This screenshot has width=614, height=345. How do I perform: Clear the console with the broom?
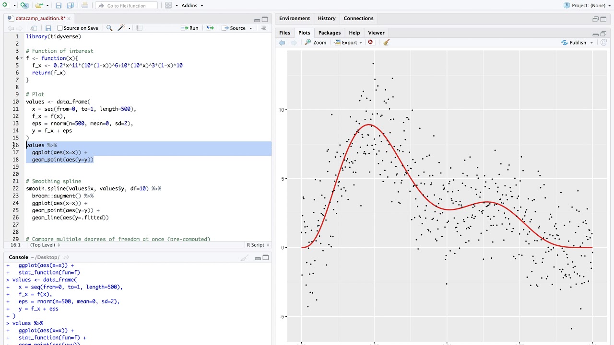(245, 258)
